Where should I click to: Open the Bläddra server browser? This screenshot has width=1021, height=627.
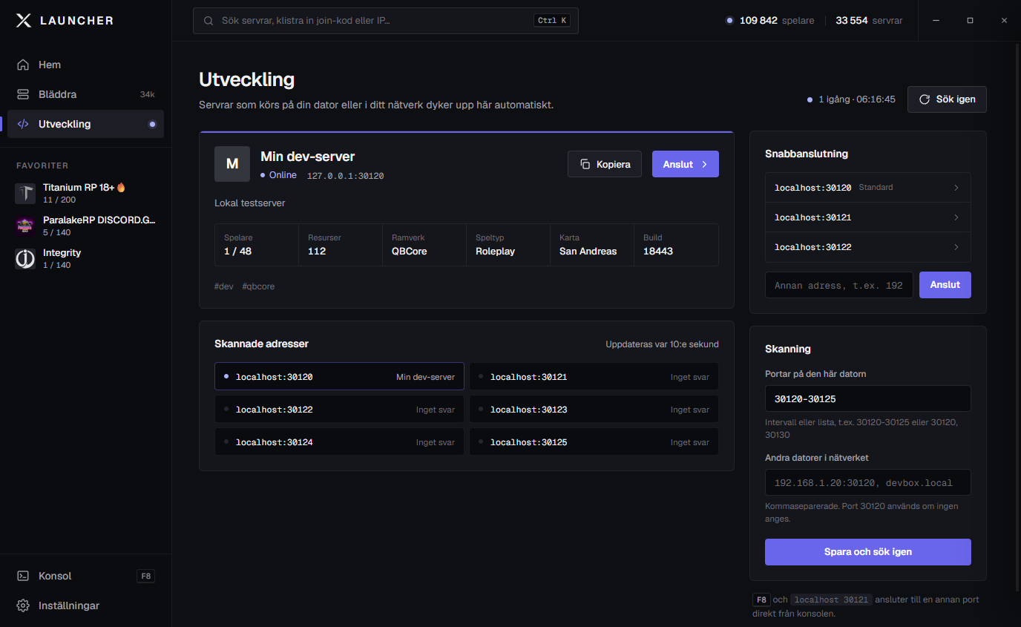(x=85, y=94)
